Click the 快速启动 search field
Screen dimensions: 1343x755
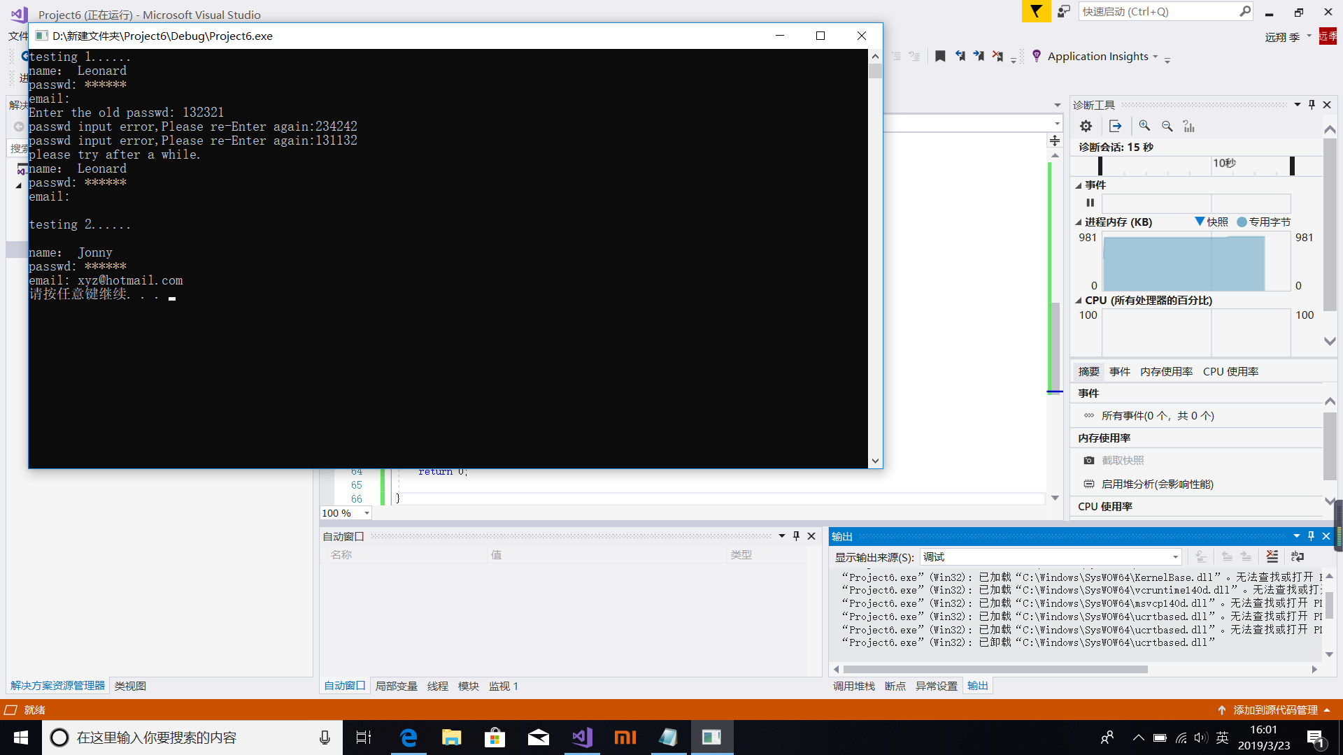[x=1158, y=12]
